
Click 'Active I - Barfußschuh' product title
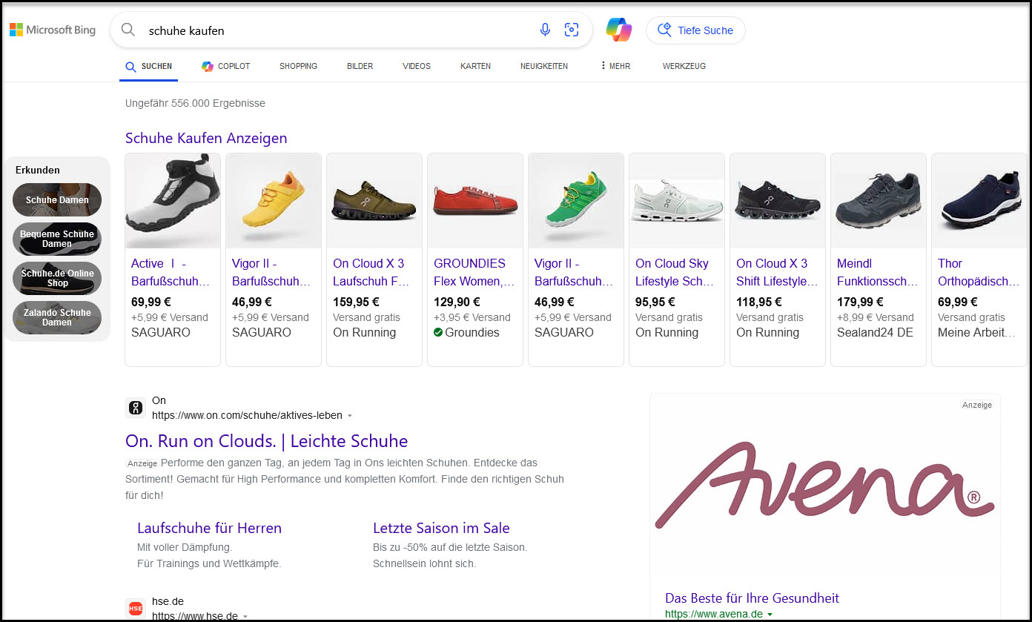[x=171, y=272]
